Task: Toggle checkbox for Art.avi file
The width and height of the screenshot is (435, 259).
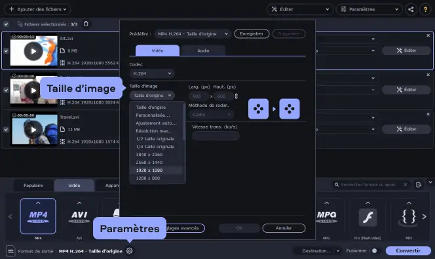Action: 6,50
